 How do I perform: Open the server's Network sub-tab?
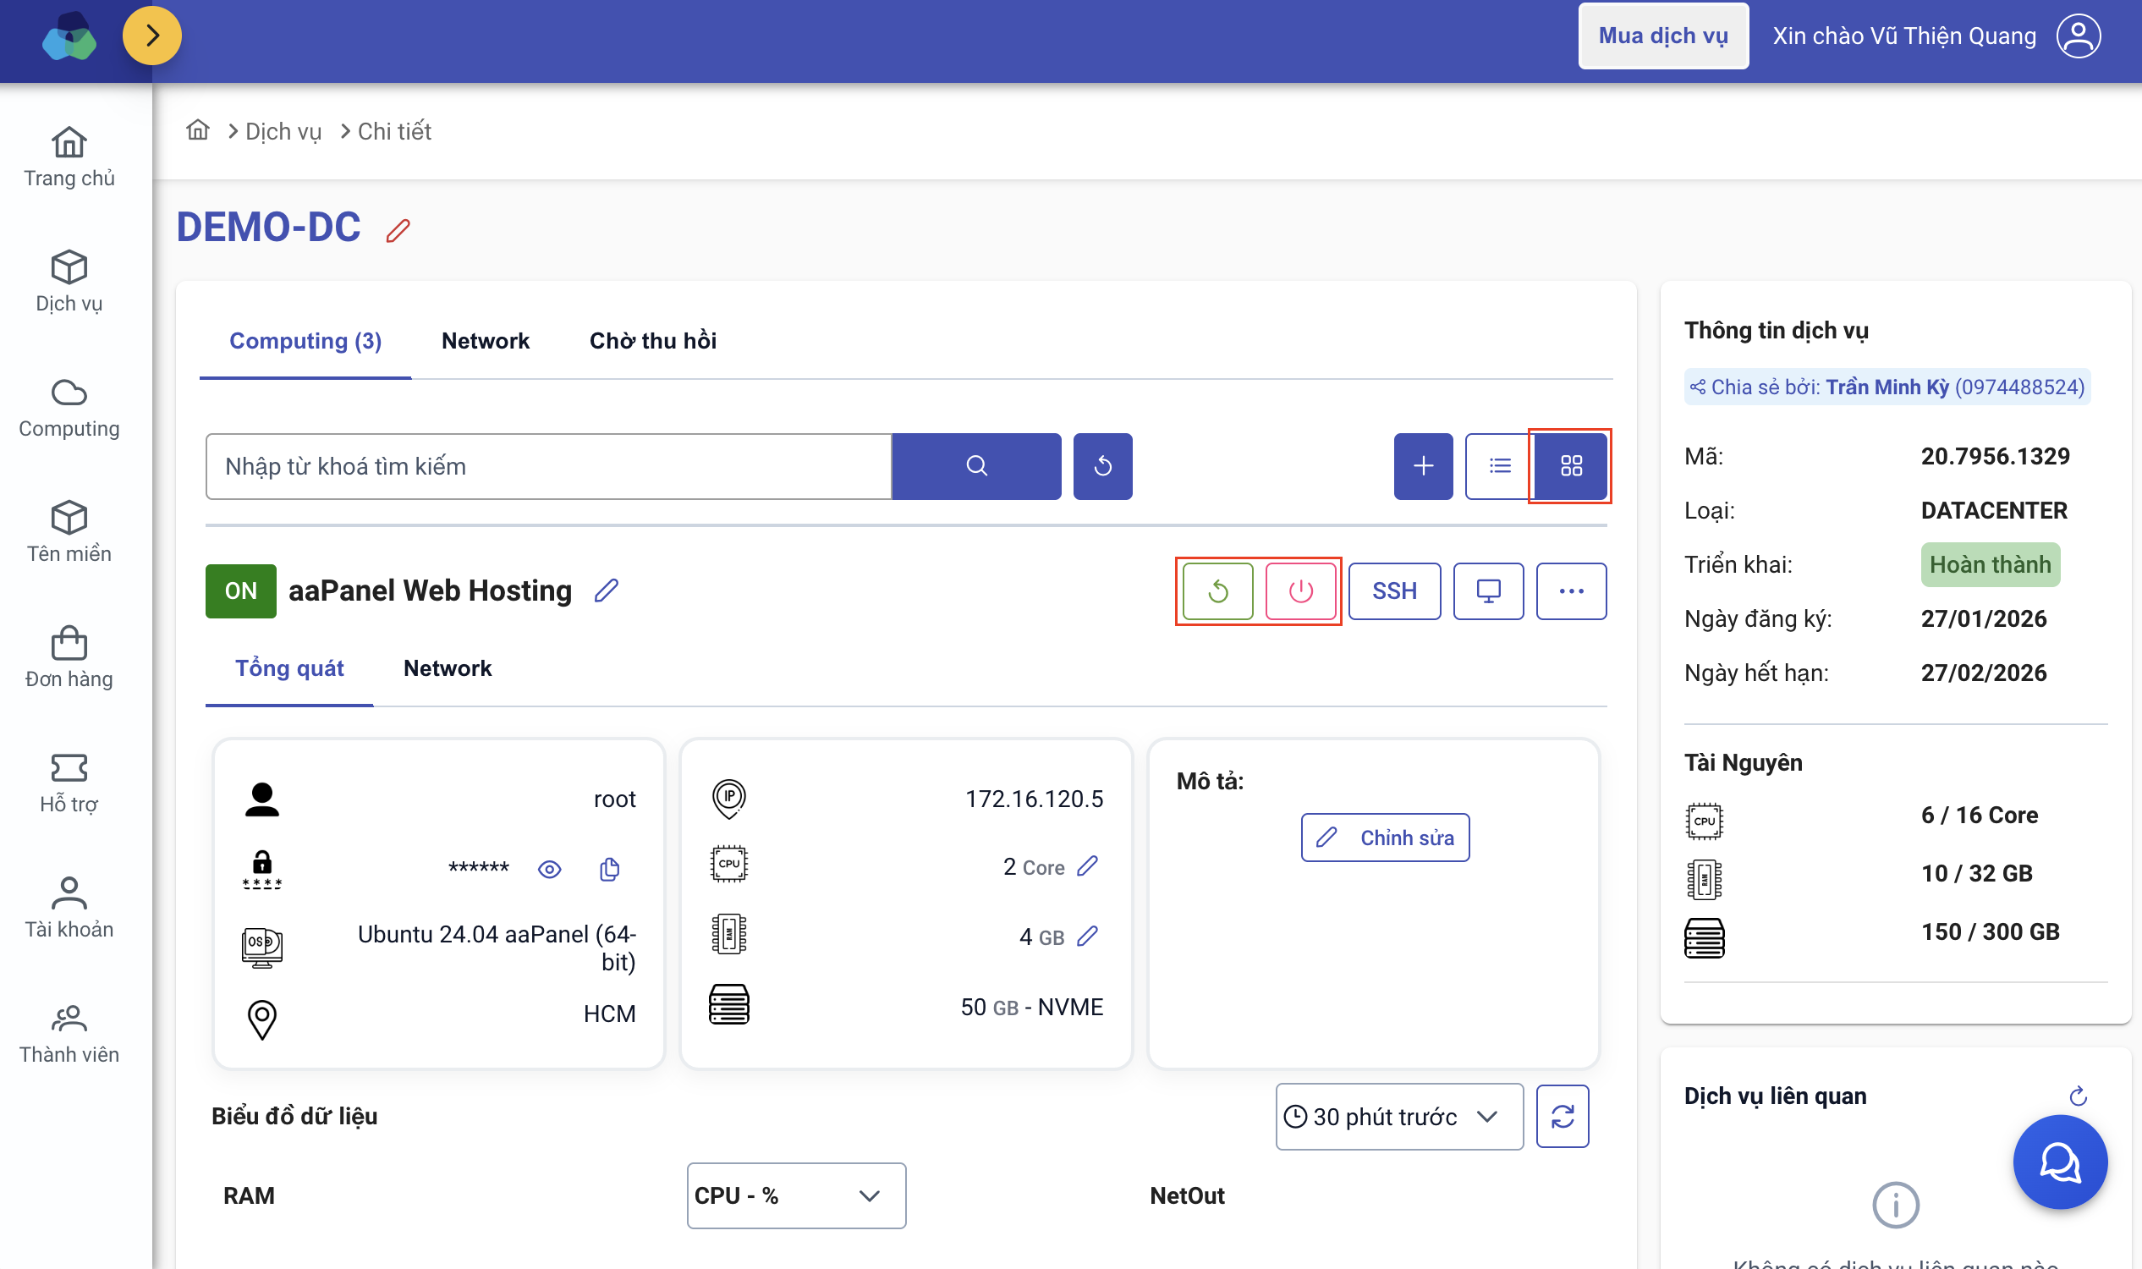click(448, 667)
